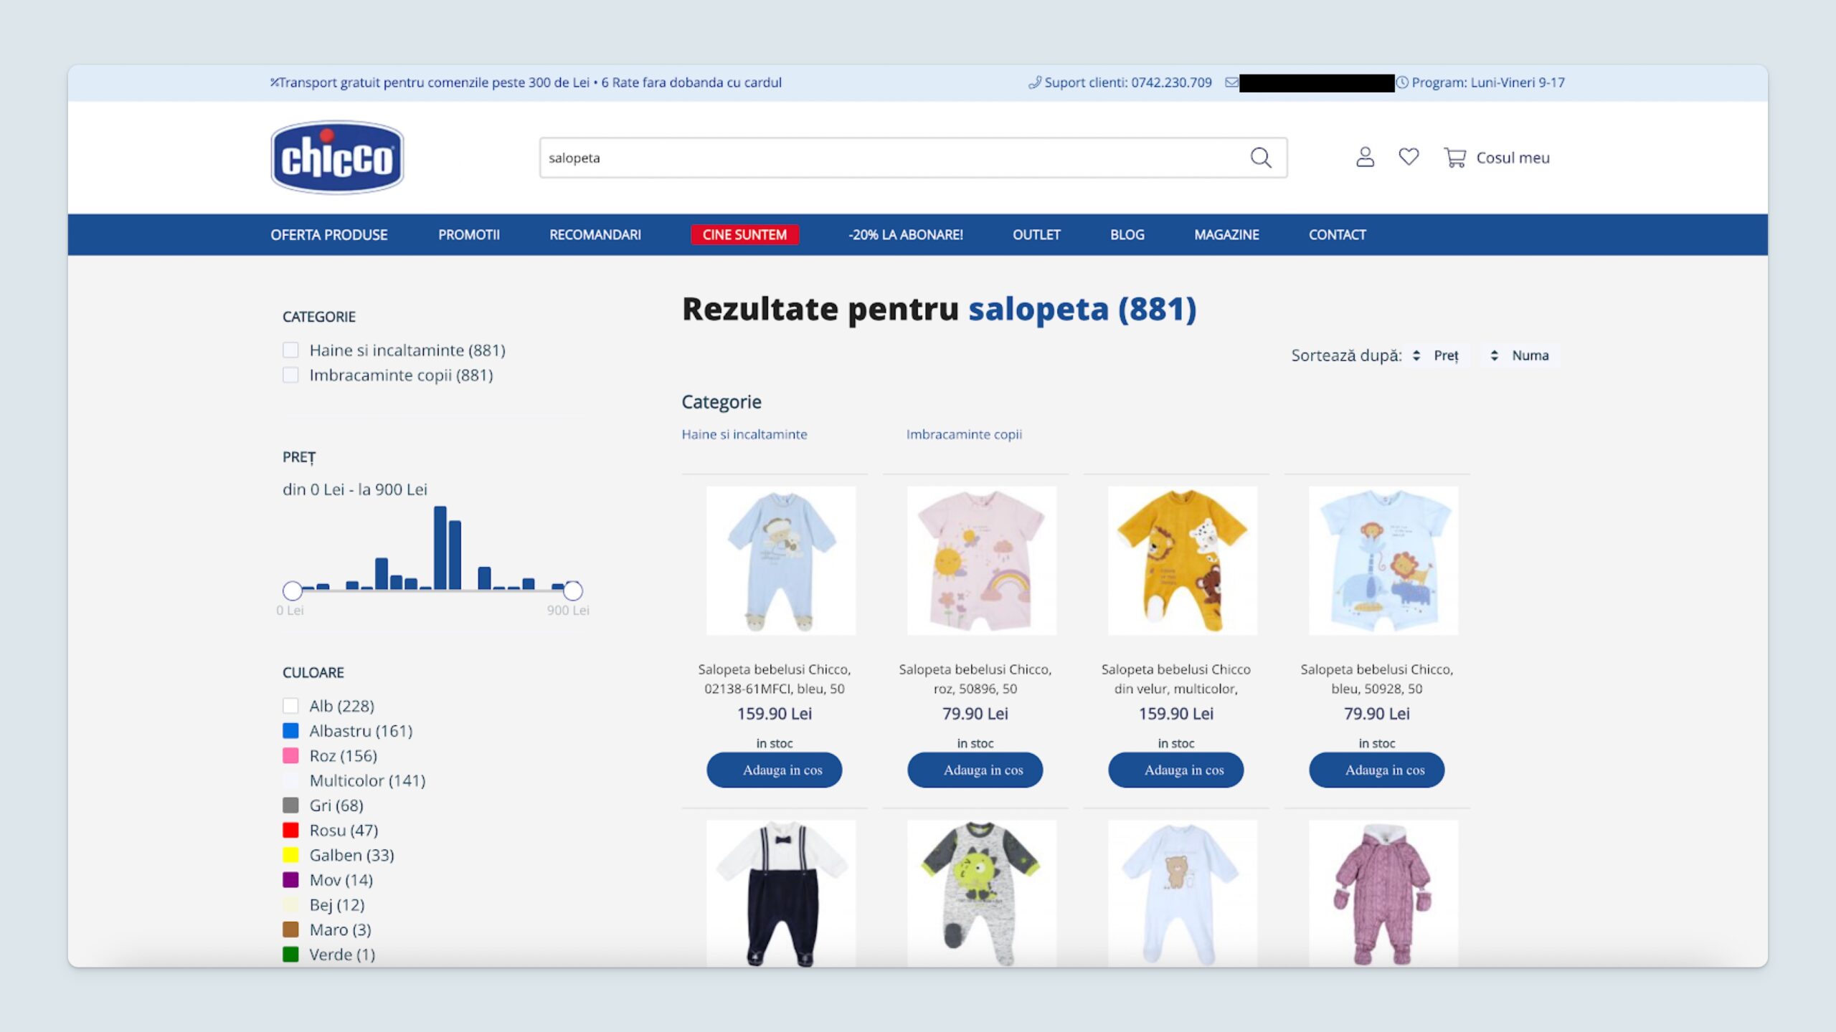Open the Recomandari menu item
The image size is (1836, 1032).
(595, 235)
